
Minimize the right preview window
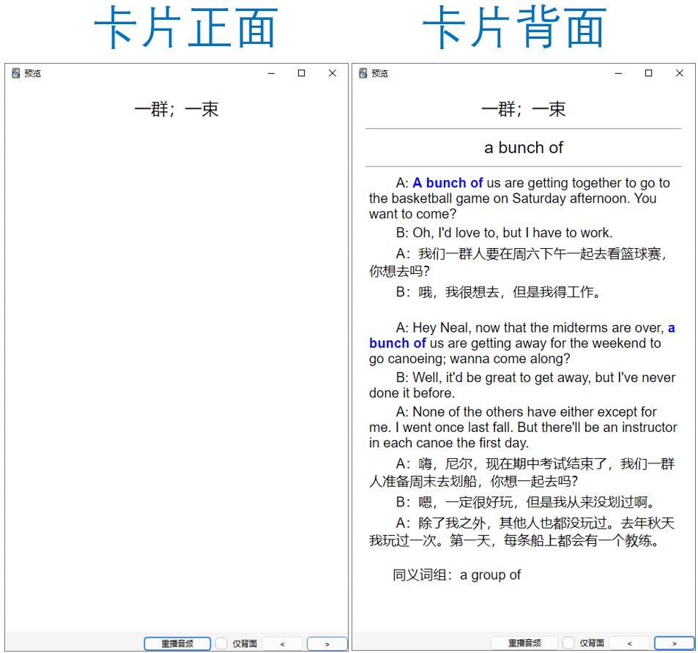618,73
